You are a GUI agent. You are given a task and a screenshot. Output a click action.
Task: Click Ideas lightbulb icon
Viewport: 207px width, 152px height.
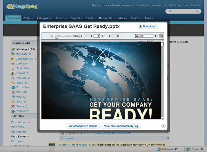click(13, 82)
